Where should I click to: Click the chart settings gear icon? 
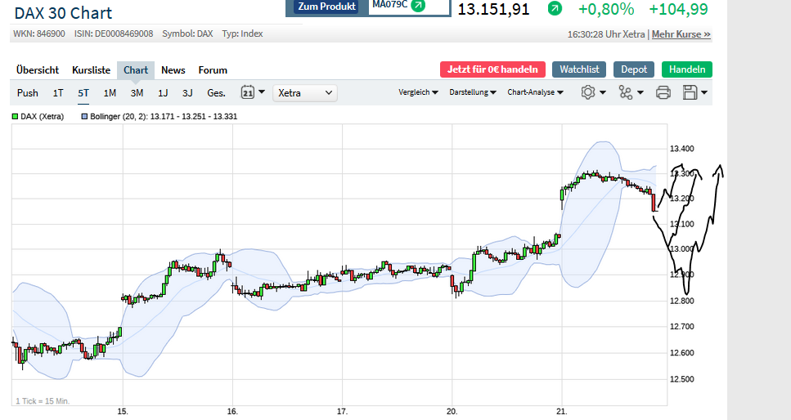click(587, 92)
